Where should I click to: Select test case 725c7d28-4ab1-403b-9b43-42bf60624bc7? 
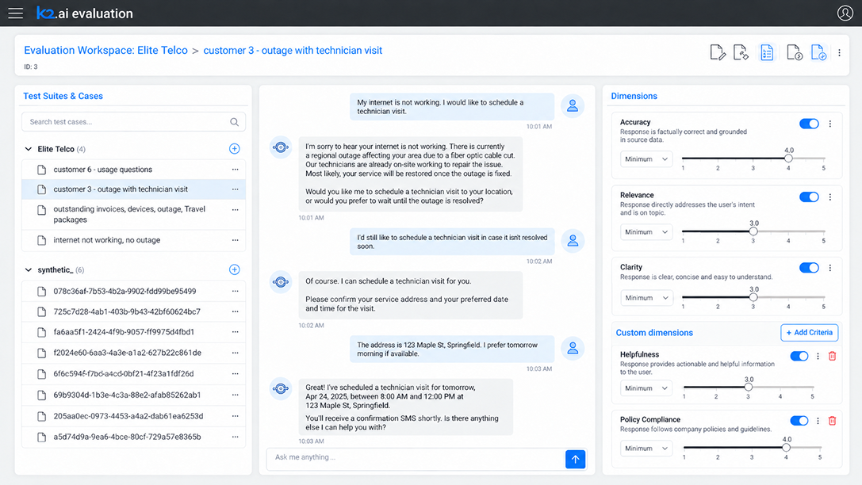tap(133, 311)
